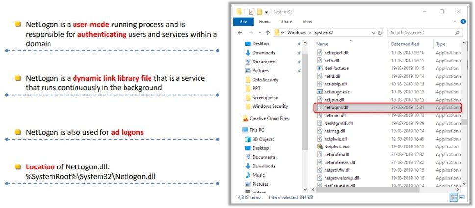Open the PPT folder in navigation pane
The width and height of the screenshot is (475, 208).
pyautogui.click(x=252, y=88)
